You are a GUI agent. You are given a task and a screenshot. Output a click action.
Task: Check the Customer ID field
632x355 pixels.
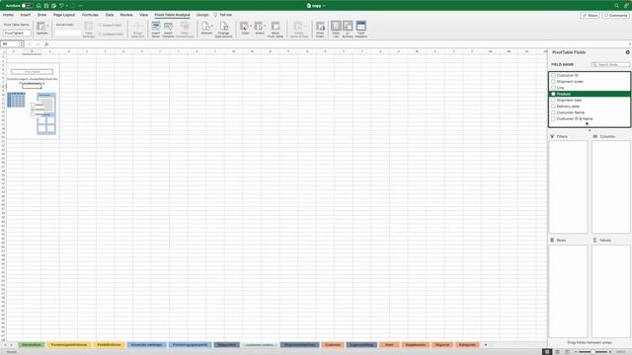click(553, 75)
